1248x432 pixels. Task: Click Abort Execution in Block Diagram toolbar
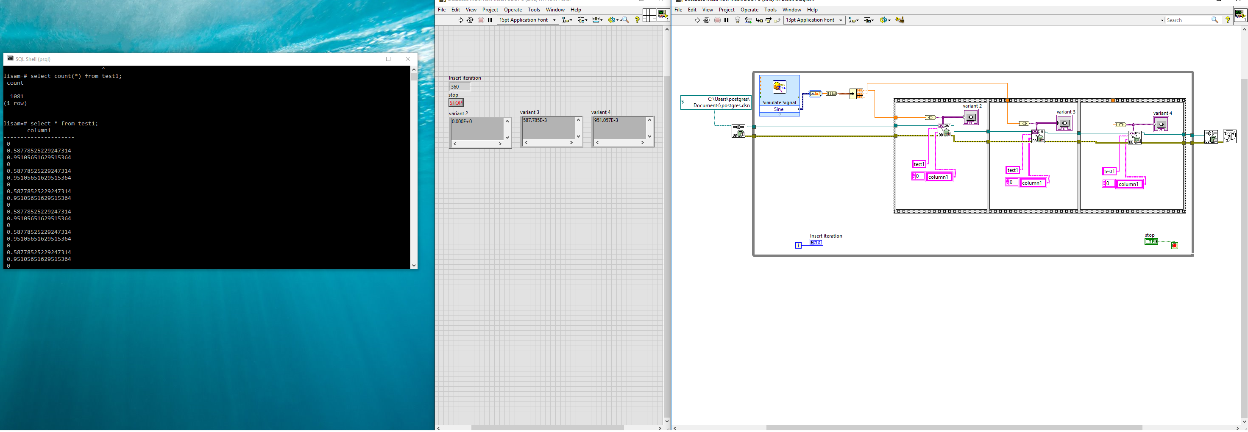(718, 20)
